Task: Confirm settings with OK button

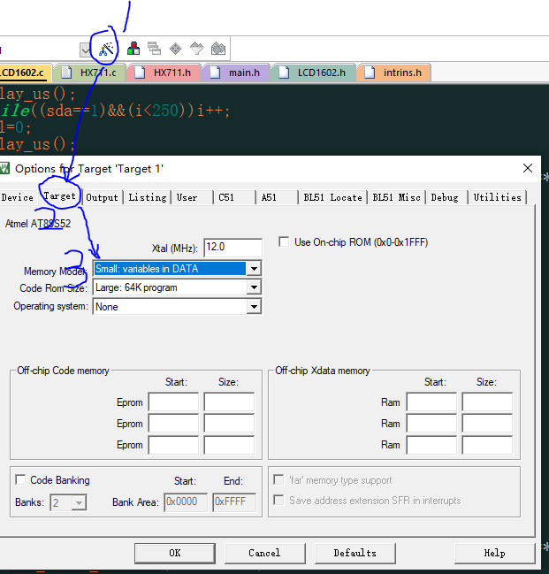Action: 174,553
